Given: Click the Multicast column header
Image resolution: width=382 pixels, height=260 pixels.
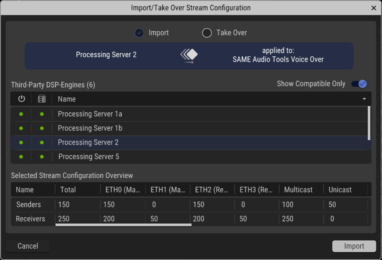Looking at the screenshot, I should [298, 190].
